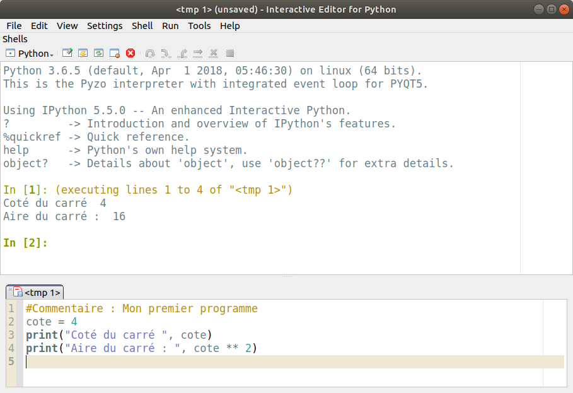Image resolution: width=573 pixels, height=393 pixels.
Task: Click the 'object?' details help line
Action: (228, 163)
